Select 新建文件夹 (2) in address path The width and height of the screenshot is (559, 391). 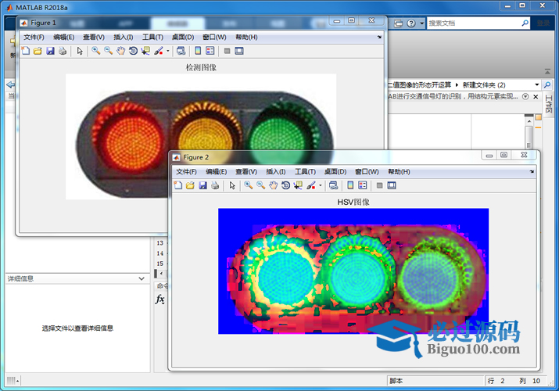pyautogui.click(x=484, y=84)
